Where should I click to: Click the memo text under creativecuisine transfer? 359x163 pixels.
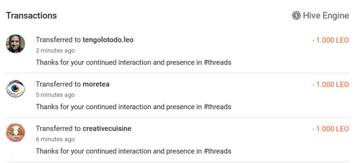point(133,151)
